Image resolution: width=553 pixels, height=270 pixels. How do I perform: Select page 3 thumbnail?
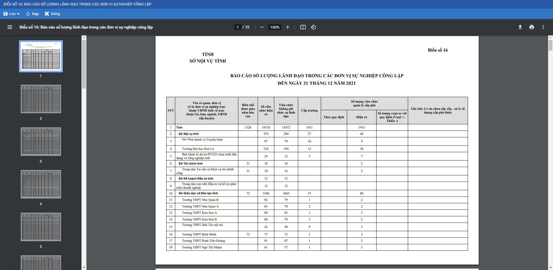point(41,141)
